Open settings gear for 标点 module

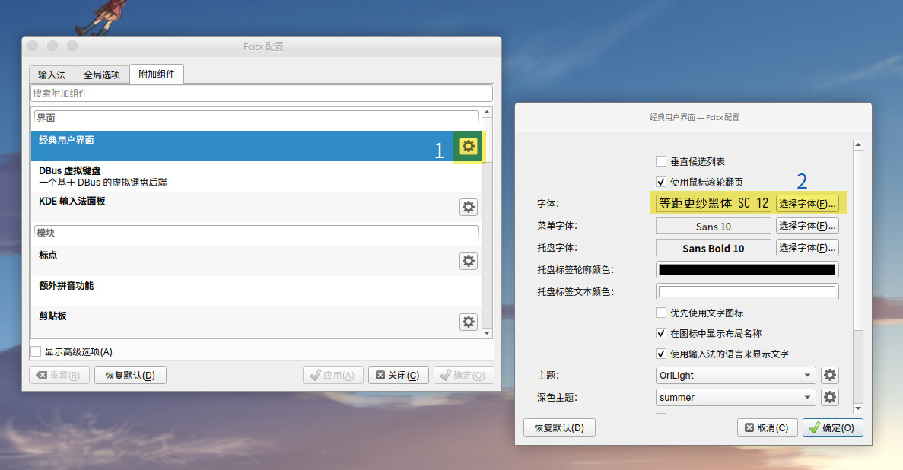tap(468, 261)
